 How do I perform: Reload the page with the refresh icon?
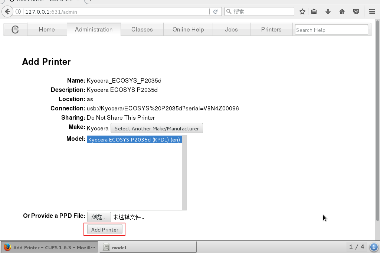[x=215, y=12]
